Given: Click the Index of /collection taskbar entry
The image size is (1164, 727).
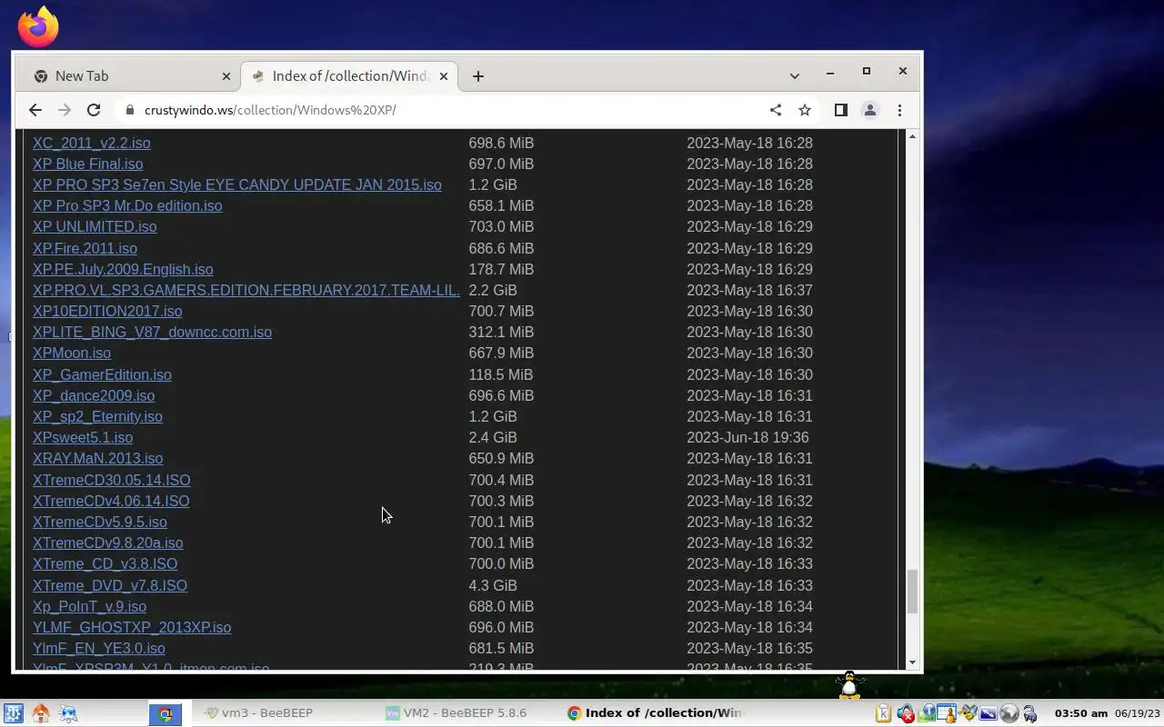Looking at the screenshot, I should point(655,713).
